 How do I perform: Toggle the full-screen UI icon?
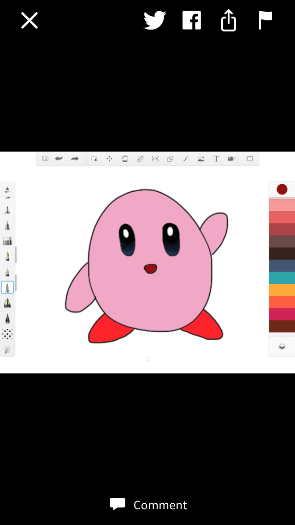tap(250, 159)
